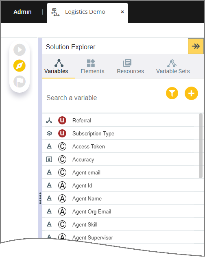Close the Logistics Demo tab
This screenshot has height=259, width=205.
[122, 12]
